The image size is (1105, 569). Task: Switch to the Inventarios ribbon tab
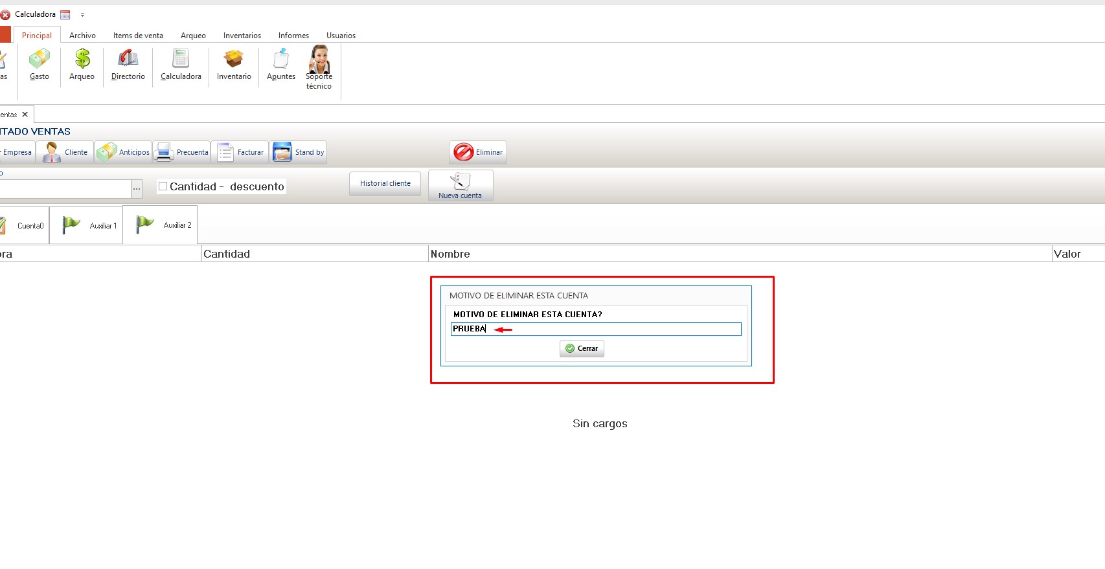click(x=242, y=36)
